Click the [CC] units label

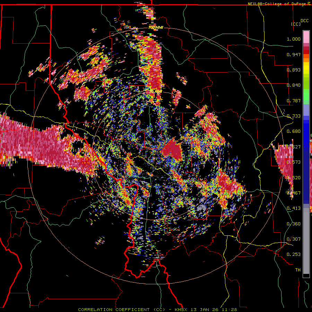(x=296, y=24)
